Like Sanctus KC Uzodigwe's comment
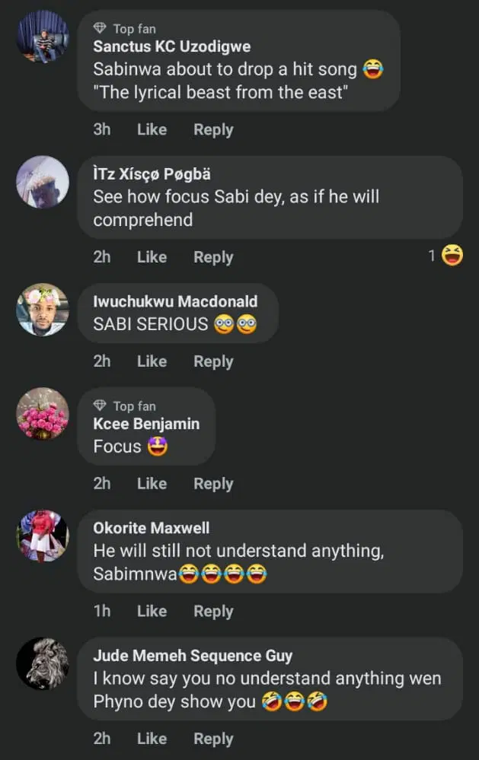Screen dimensions: 479x760 click(152, 129)
